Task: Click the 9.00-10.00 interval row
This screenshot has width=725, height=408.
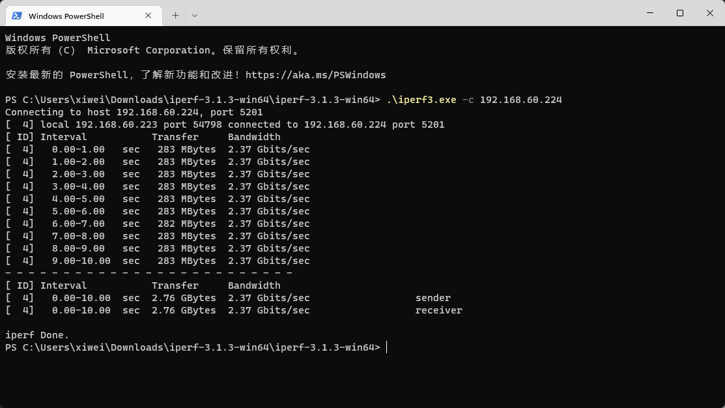Action: 81,261
